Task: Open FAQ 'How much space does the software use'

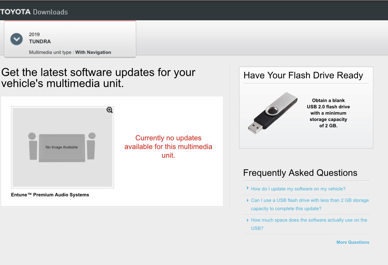Action: [x=309, y=224]
